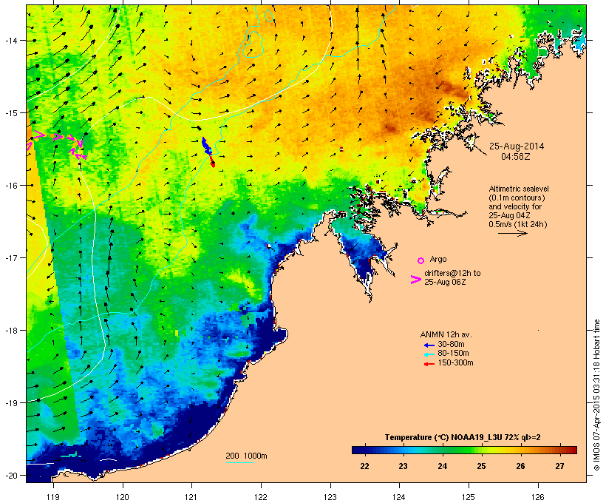The height and width of the screenshot is (503, 606).
Task: Click the 'ANMN 12h av.' heading
Action: pyautogui.click(x=446, y=334)
